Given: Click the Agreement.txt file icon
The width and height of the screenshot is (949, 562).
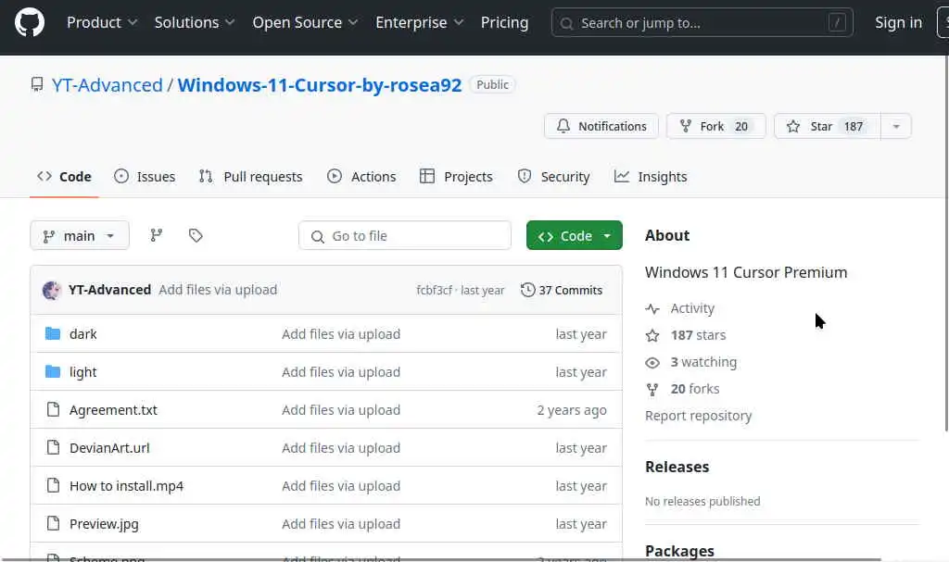Looking at the screenshot, I should click(53, 409).
